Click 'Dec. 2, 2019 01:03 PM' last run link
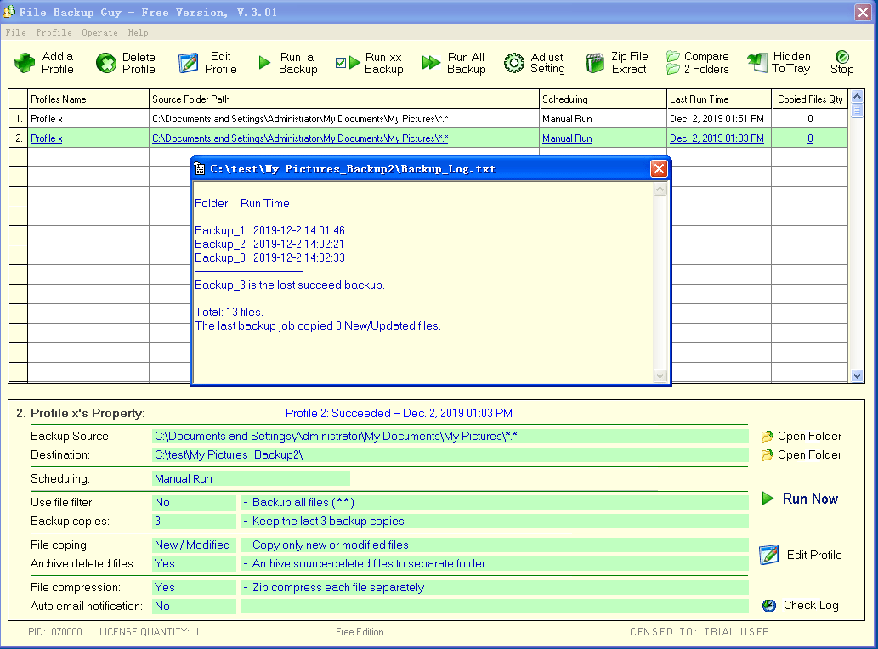The width and height of the screenshot is (878, 649). coord(717,138)
